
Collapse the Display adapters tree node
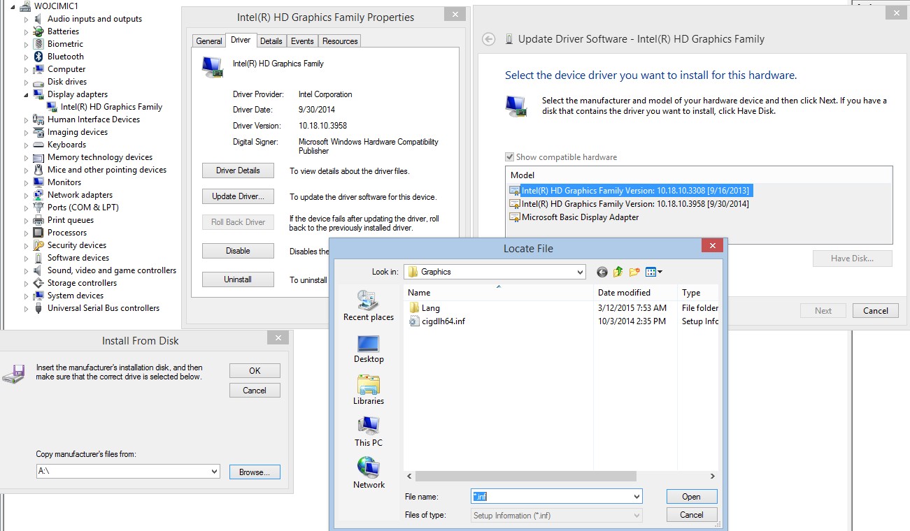coord(27,94)
